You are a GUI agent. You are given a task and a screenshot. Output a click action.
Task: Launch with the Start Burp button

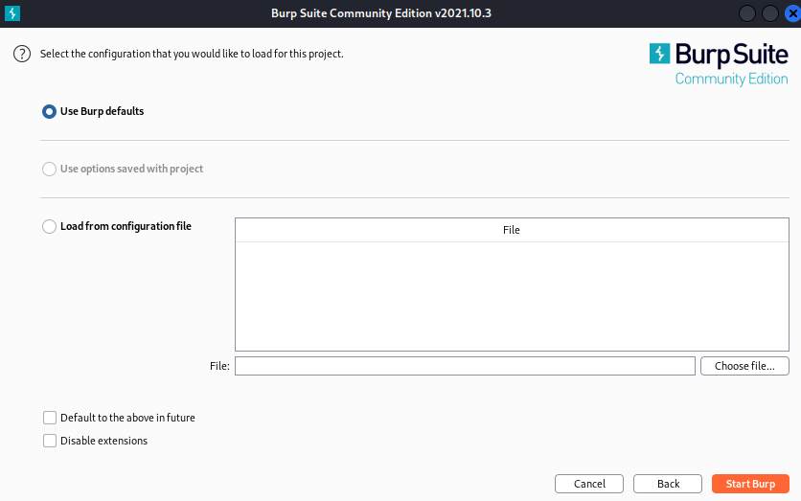click(x=750, y=484)
